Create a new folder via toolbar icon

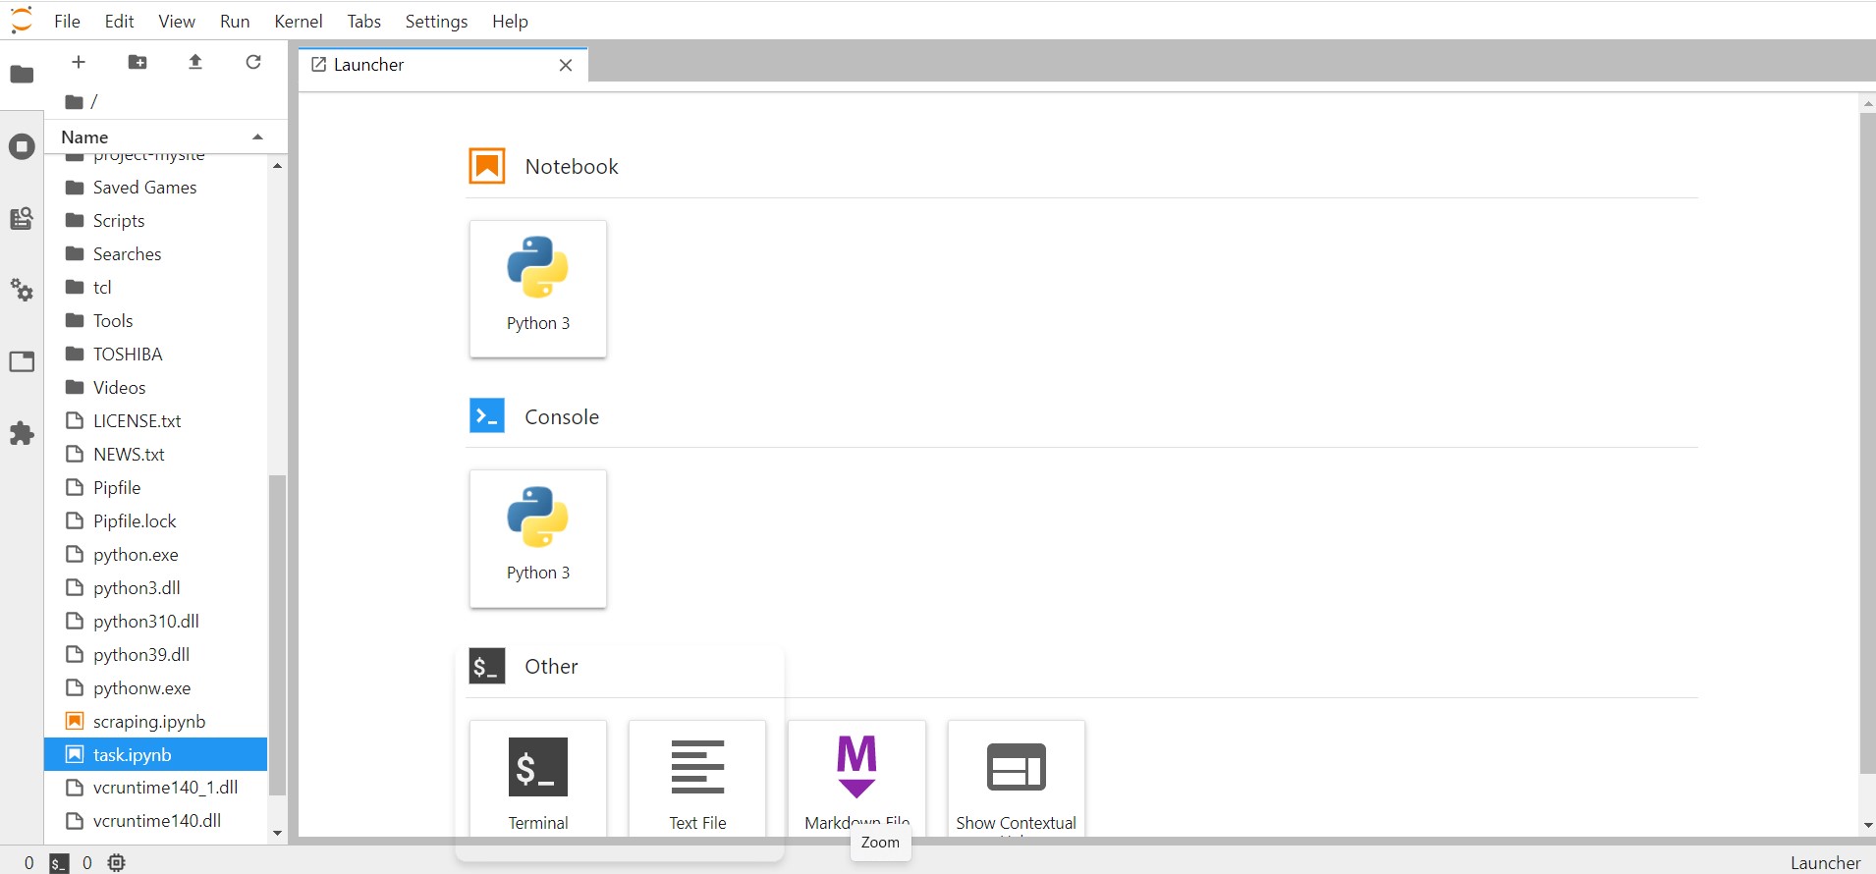pyautogui.click(x=138, y=62)
